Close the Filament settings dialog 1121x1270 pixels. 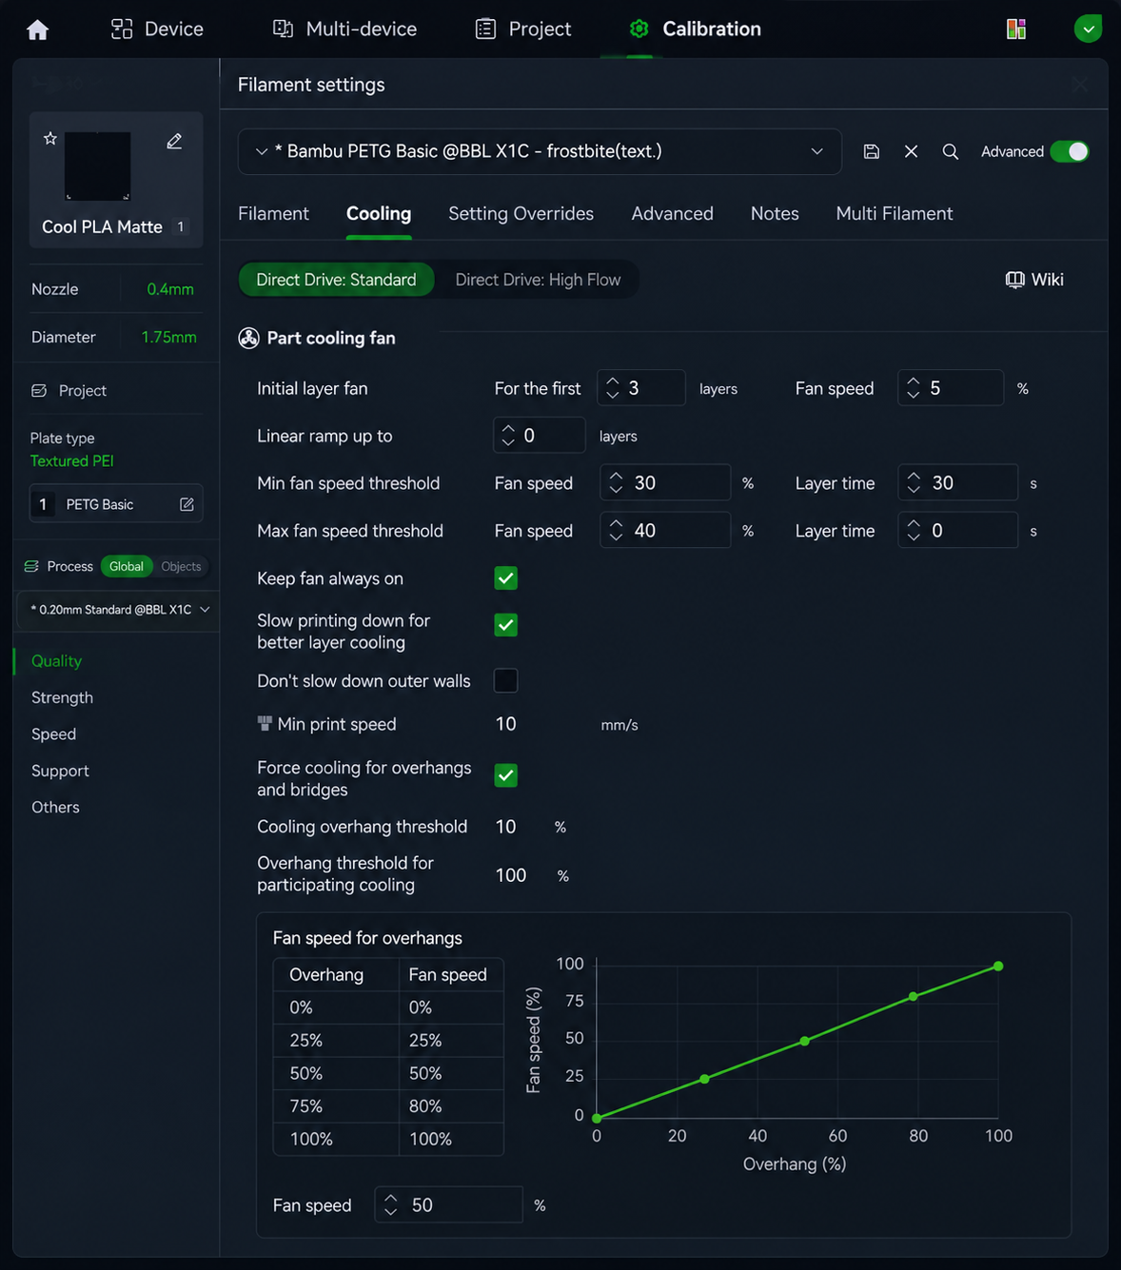[1079, 85]
